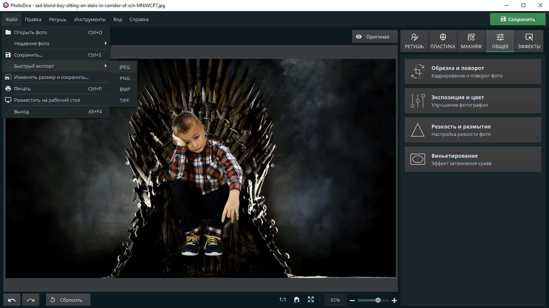
Task: Click the undo arrow icon
Action: [x=12, y=300]
